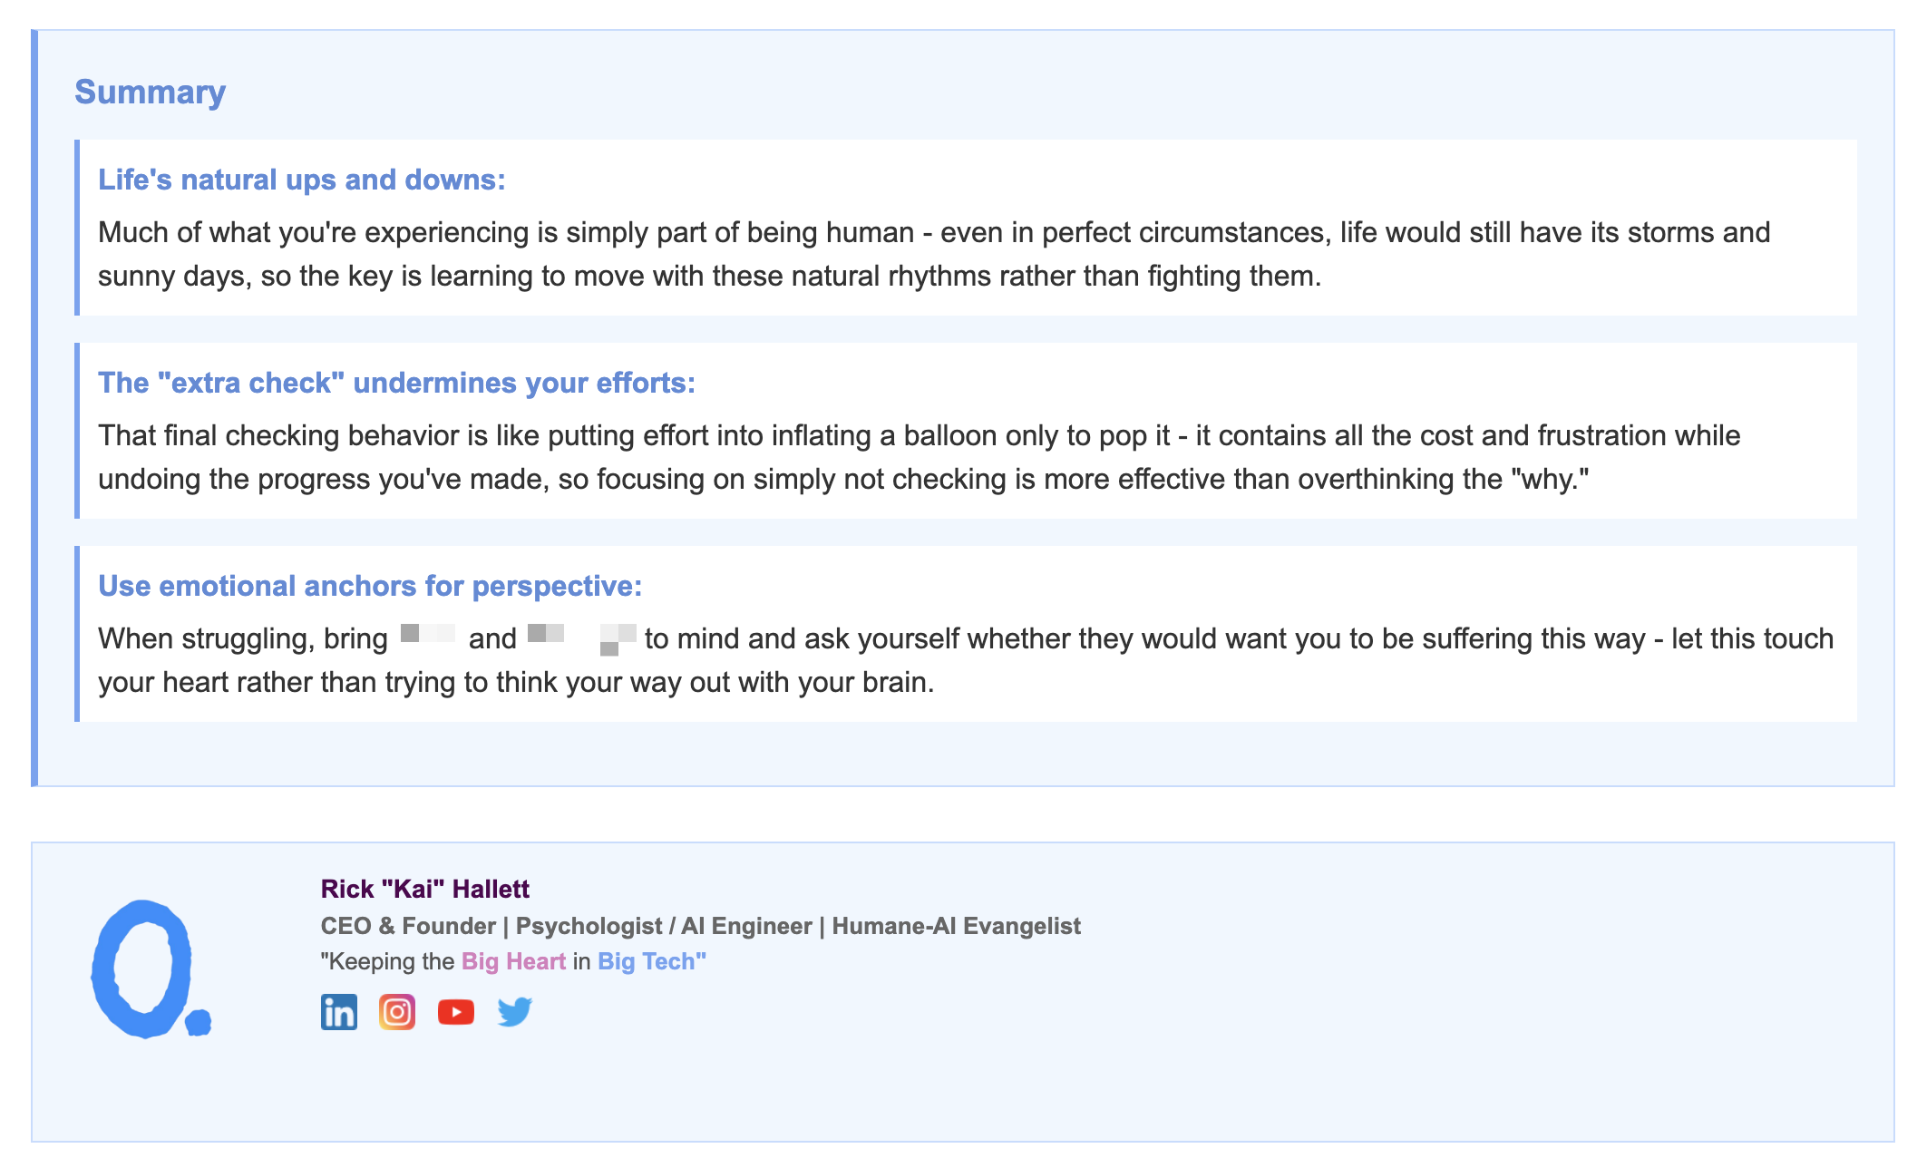Click the first redacted name after "bring"
The width and height of the screenshot is (1917, 1168).
point(428,634)
